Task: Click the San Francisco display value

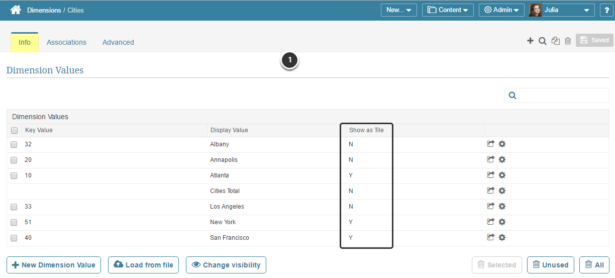Action: click(x=230, y=238)
